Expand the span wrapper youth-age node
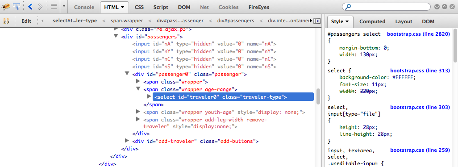Screen dimensions: 458x167 138,111
